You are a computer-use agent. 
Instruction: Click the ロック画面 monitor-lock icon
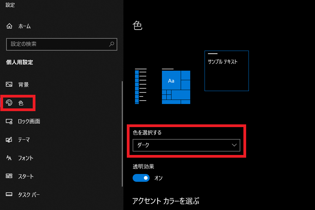pos(9,121)
